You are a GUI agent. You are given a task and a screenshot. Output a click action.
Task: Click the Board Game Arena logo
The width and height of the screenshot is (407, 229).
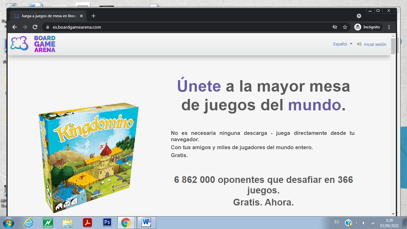coord(33,44)
